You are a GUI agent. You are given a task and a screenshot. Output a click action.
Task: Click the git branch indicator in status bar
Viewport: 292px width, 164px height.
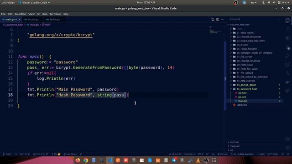pos(7,154)
